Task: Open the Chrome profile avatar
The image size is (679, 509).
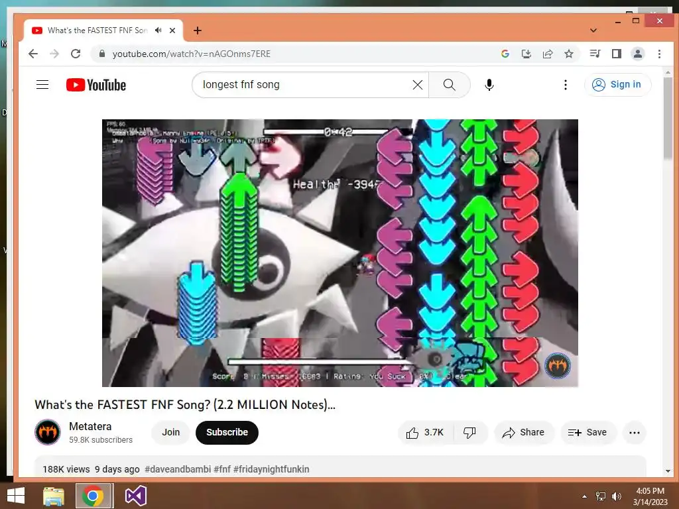Action: click(x=638, y=54)
